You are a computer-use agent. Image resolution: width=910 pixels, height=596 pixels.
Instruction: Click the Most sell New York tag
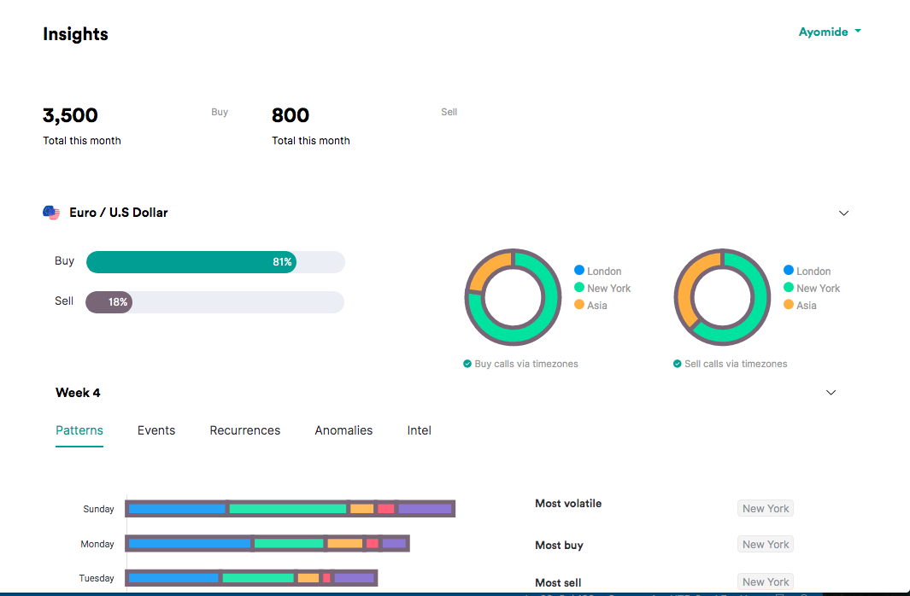(766, 581)
